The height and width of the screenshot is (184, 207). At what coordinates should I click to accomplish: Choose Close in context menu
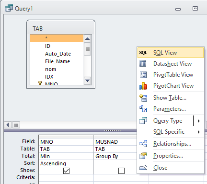coord(171,168)
